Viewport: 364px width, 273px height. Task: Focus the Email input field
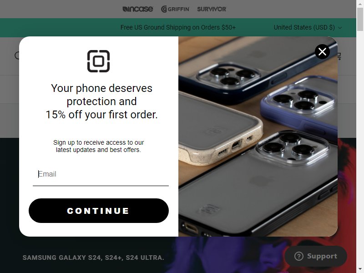(x=101, y=174)
